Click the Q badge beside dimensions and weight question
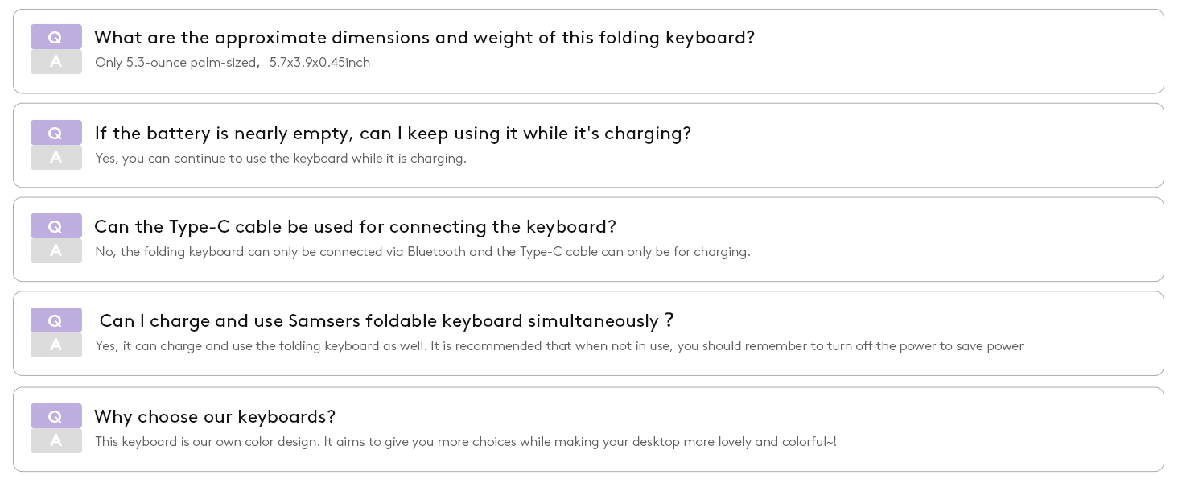The image size is (1178, 483). coord(56,37)
